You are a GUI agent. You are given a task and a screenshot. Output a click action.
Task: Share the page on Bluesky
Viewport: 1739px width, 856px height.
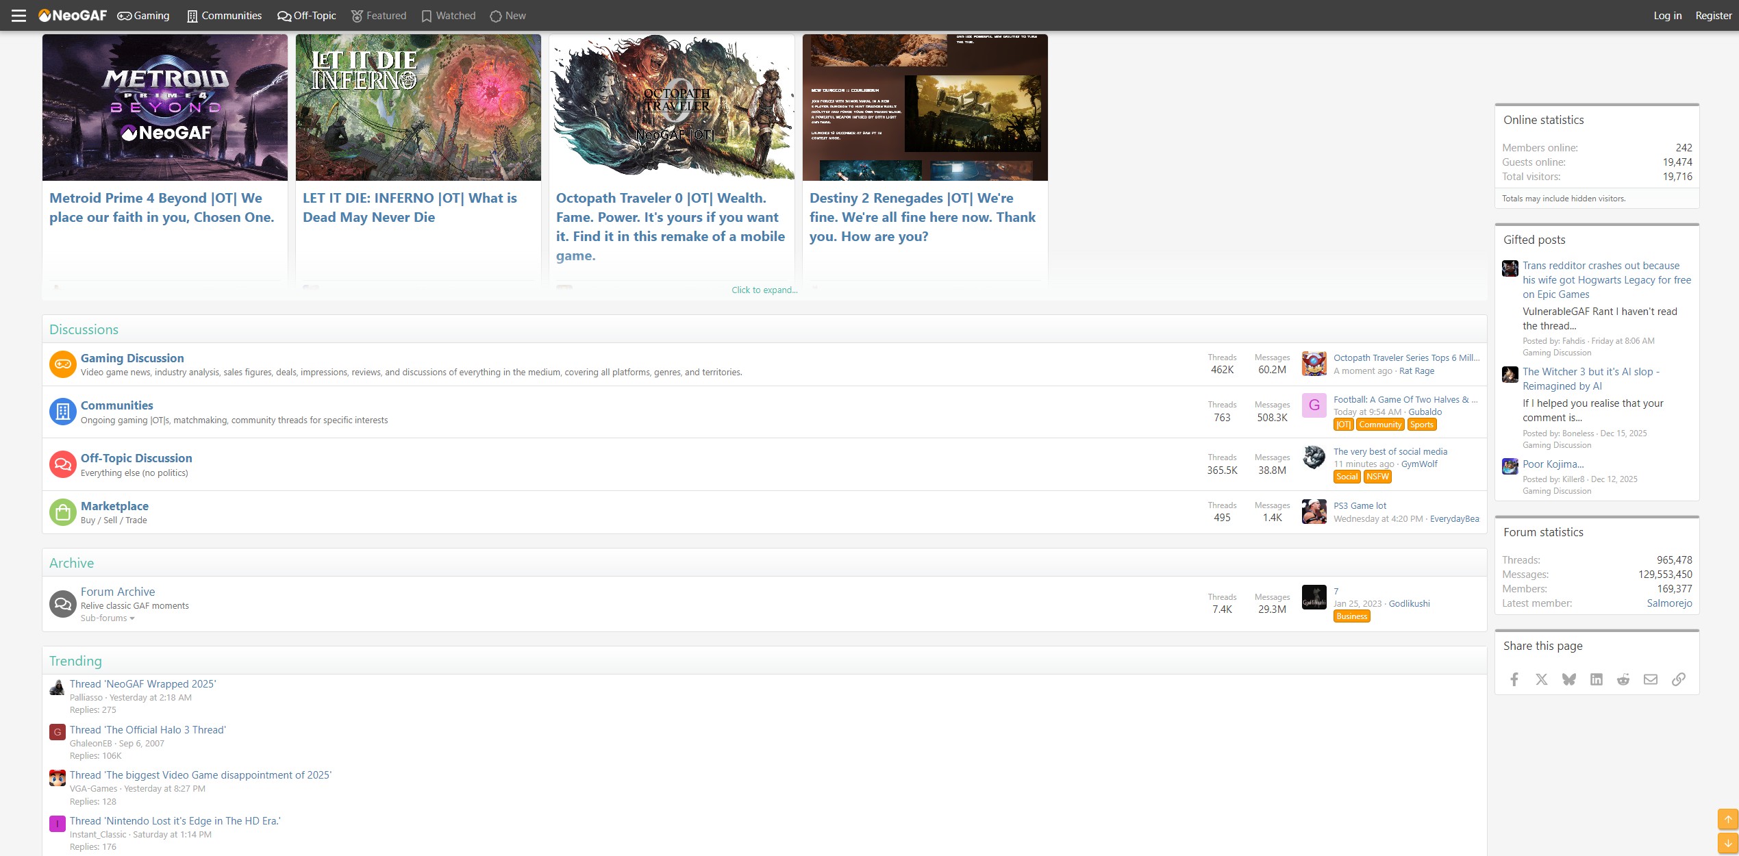click(x=1568, y=679)
